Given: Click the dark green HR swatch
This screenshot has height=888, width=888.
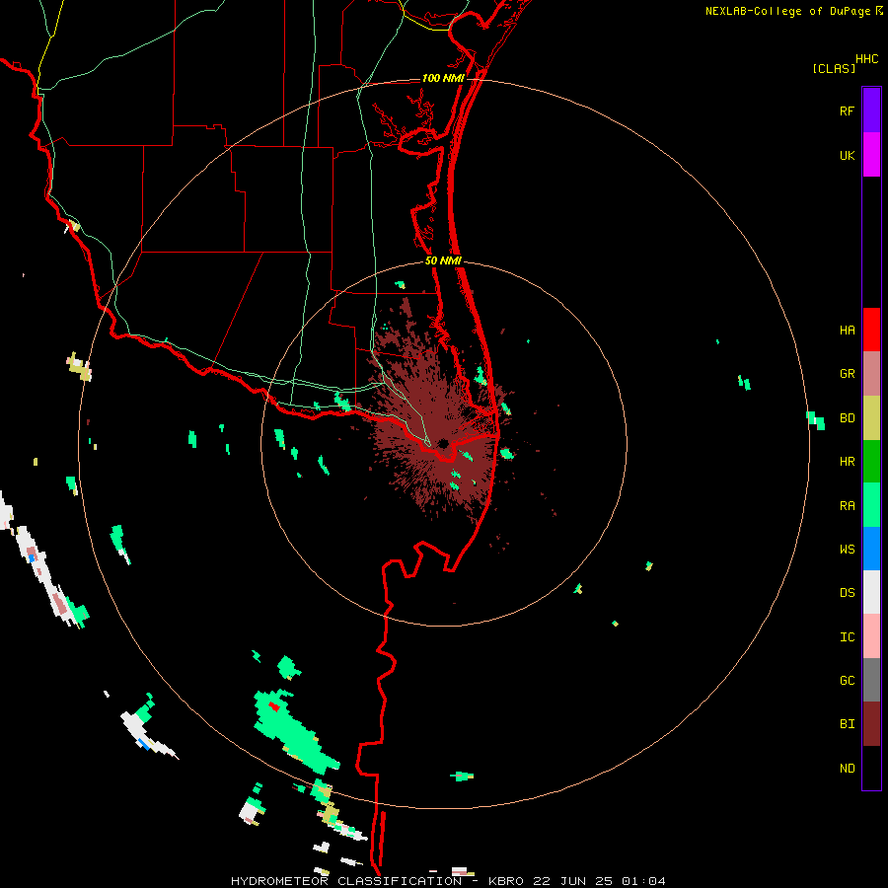Looking at the screenshot, I should pos(871,462).
